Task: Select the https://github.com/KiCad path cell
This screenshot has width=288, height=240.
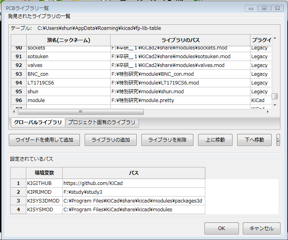Action: [x=134, y=183]
